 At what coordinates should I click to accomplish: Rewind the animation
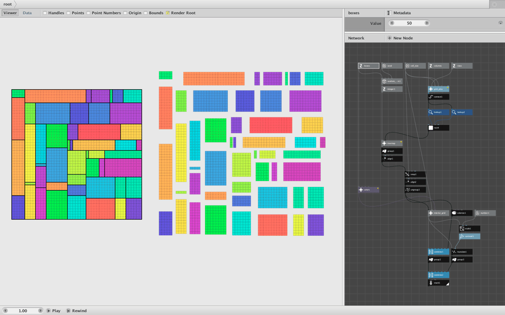(x=77, y=310)
